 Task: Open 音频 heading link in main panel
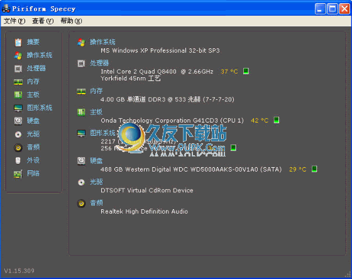coord(96,203)
